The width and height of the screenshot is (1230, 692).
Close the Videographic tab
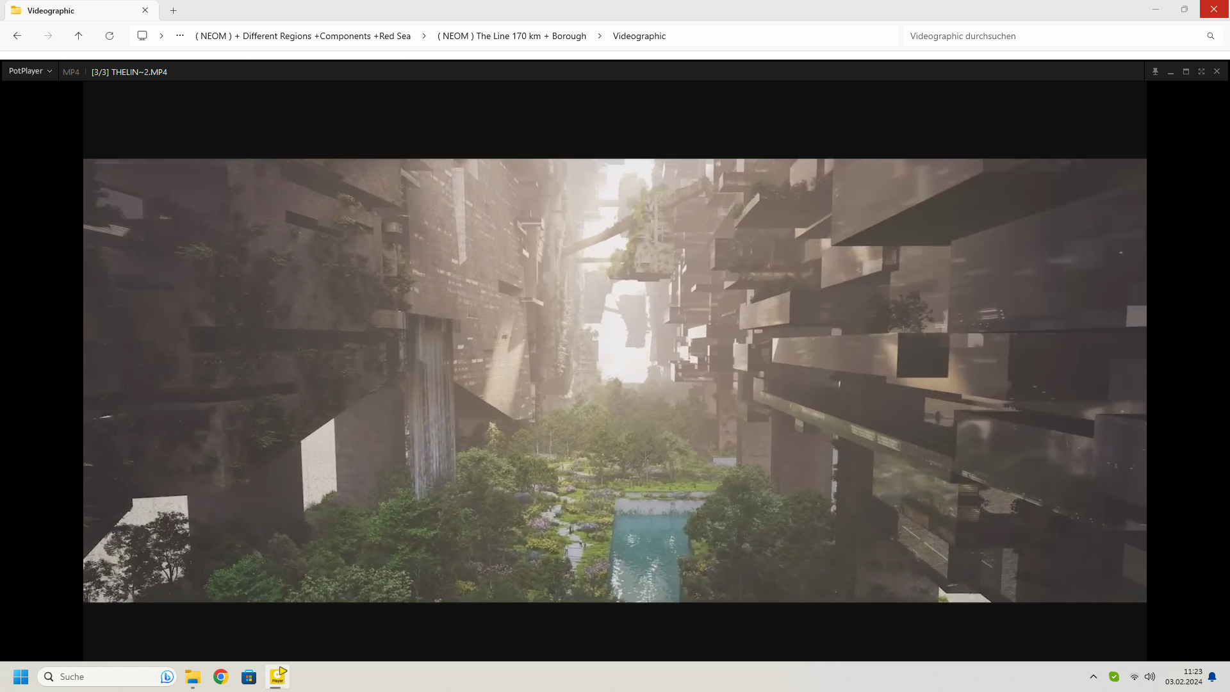pos(145,10)
